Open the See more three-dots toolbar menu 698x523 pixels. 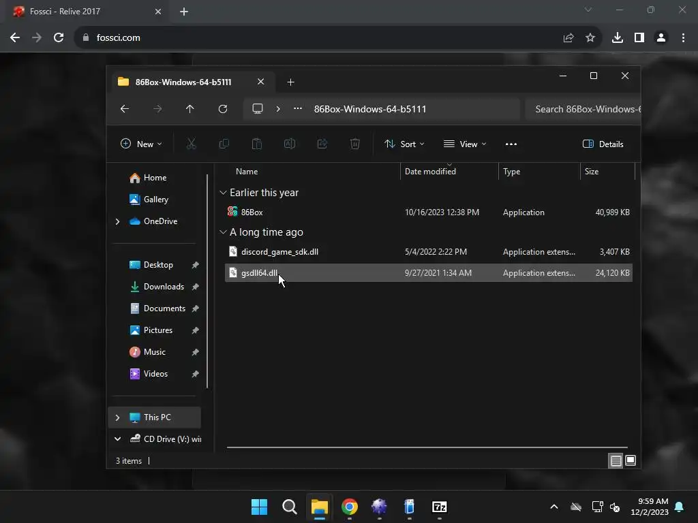pos(511,144)
